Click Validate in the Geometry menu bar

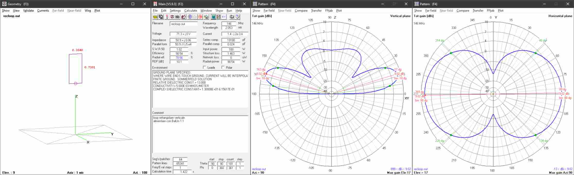coord(28,11)
